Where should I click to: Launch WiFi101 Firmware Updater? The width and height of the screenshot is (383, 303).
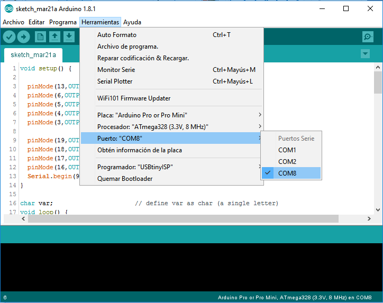click(x=172, y=98)
